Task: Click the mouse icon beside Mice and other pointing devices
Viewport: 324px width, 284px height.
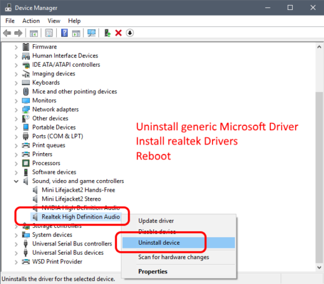Action: pyautogui.click(x=26, y=92)
